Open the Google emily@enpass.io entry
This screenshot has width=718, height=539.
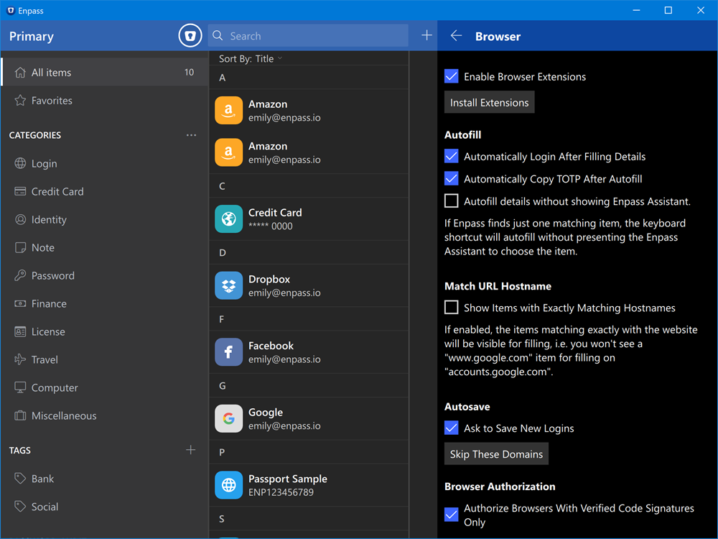point(309,418)
